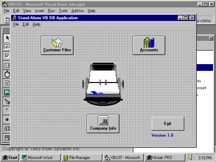The width and height of the screenshot is (216, 162).
Task: Open the Run menu in Visual Basic
Action: [x=51, y=11]
